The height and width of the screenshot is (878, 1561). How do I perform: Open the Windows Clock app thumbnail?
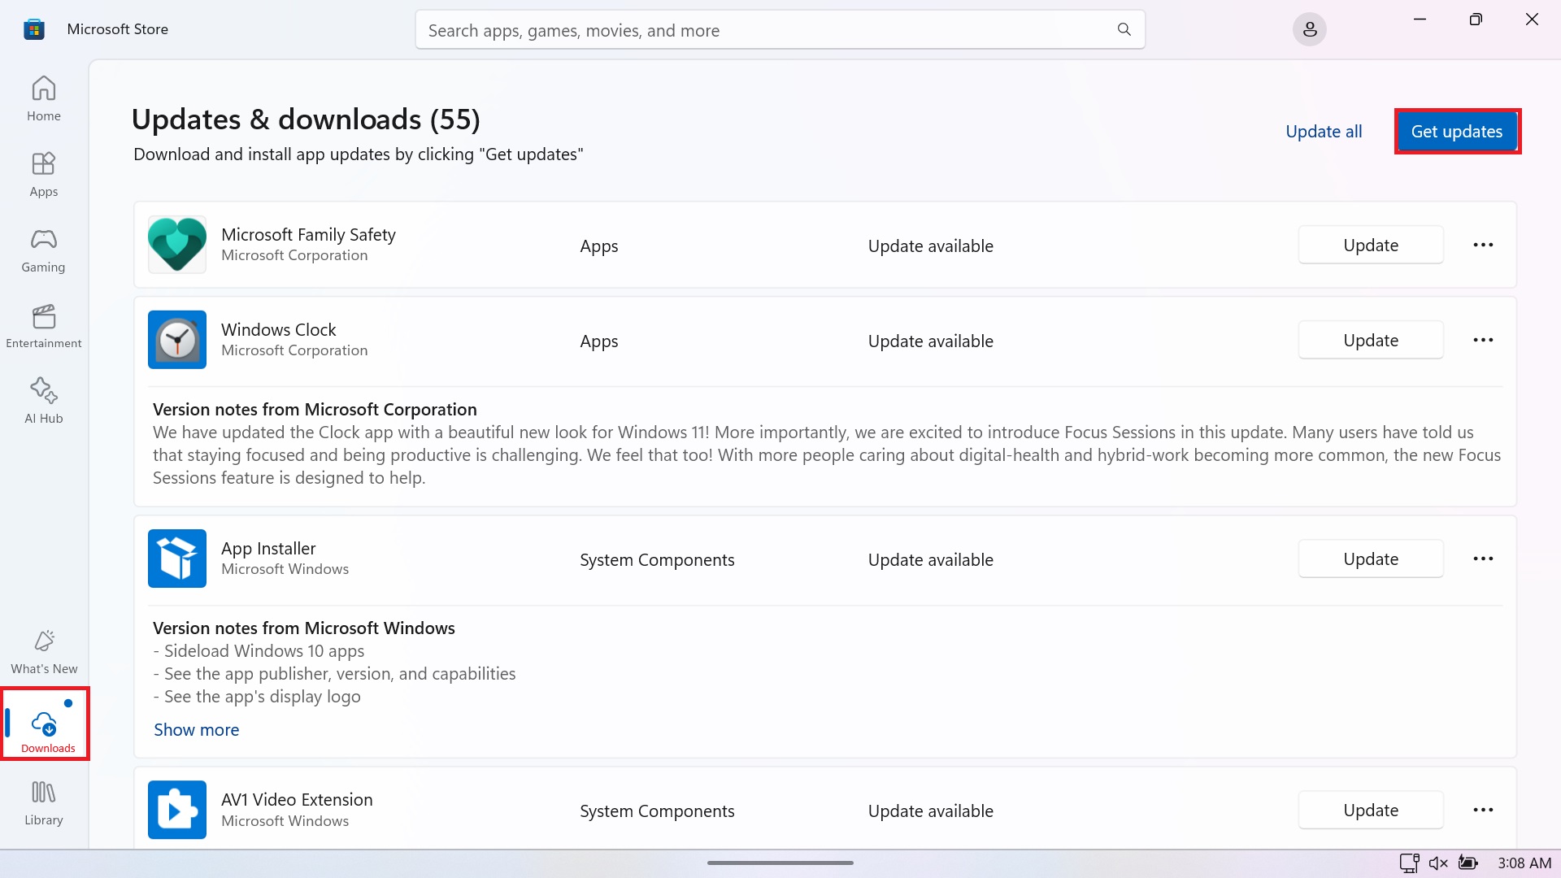click(177, 340)
